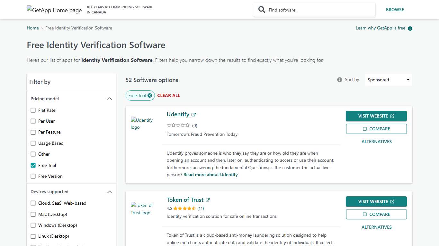Open the Sponsored sort dropdown
The height and width of the screenshot is (246, 439).
point(388,79)
